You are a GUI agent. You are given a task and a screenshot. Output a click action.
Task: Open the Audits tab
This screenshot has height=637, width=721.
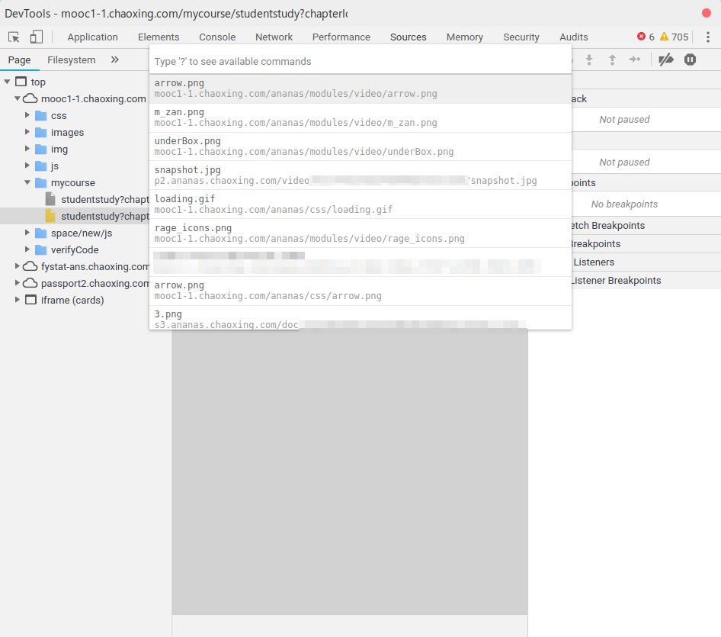tap(573, 37)
